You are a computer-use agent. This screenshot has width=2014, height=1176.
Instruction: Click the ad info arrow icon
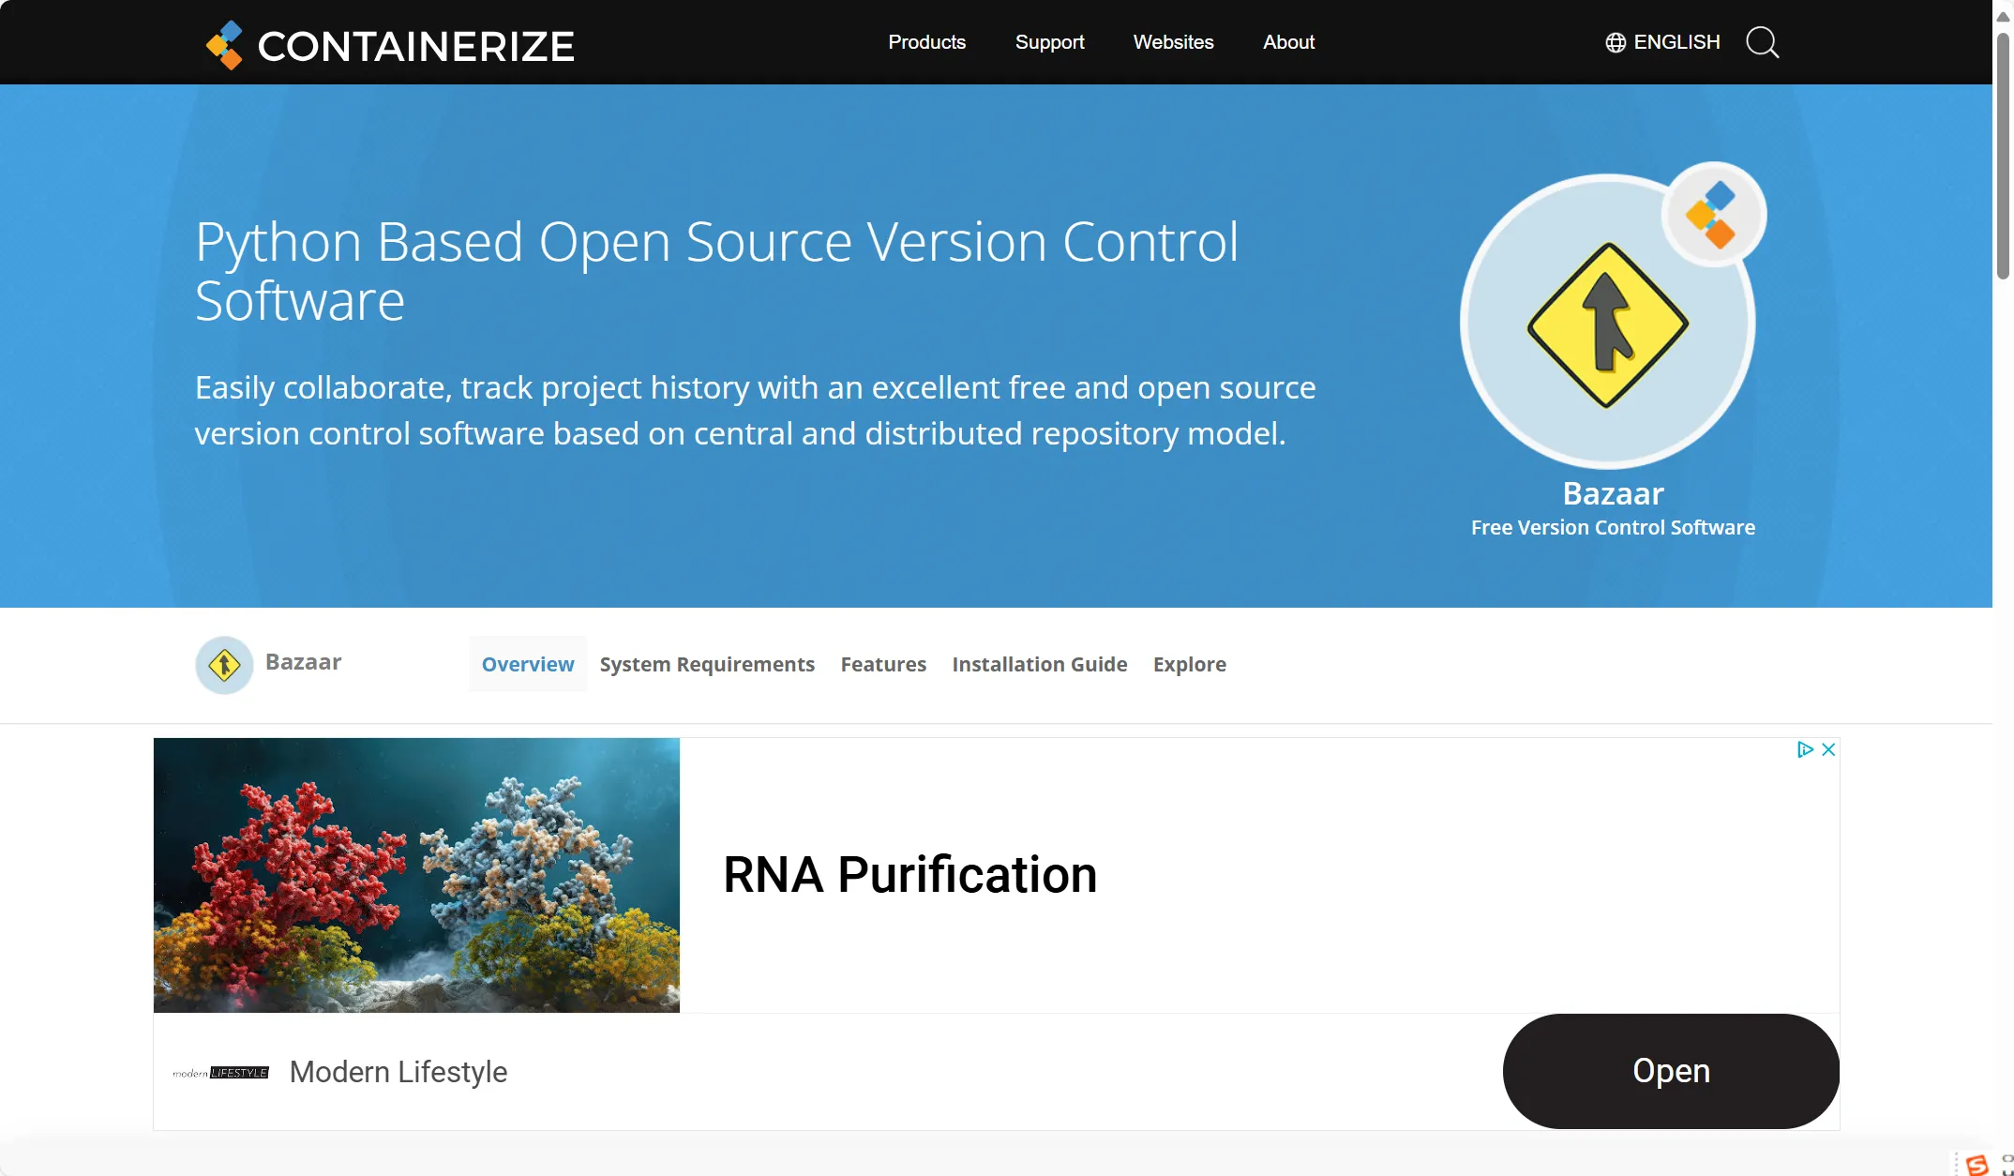coord(1806,749)
